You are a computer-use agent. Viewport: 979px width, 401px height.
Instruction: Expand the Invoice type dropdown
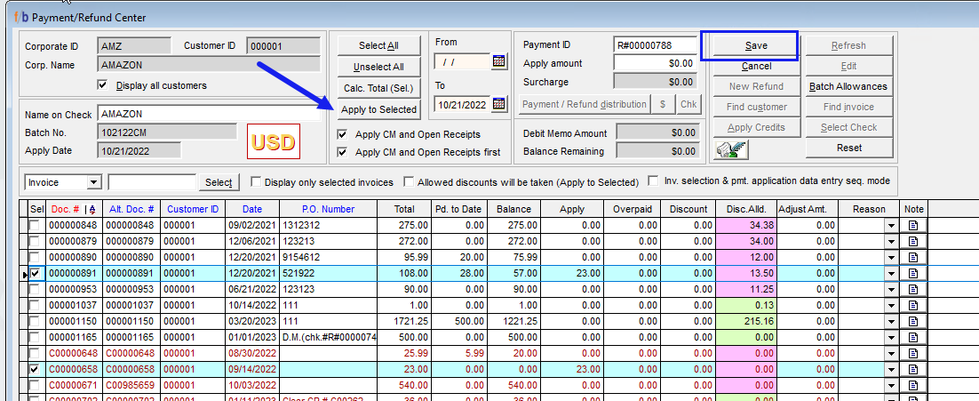[x=94, y=182]
